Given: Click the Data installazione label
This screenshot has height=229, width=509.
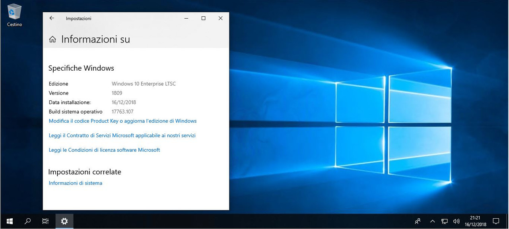Looking at the screenshot, I should point(70,102).
